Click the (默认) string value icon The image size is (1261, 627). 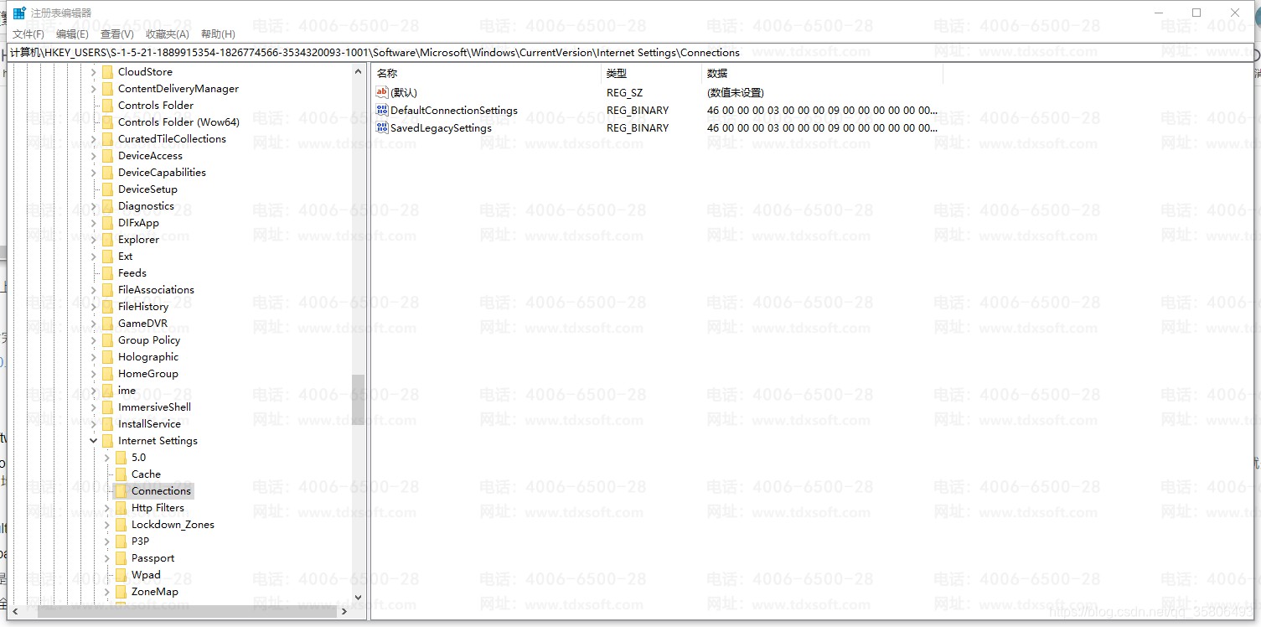382,93
